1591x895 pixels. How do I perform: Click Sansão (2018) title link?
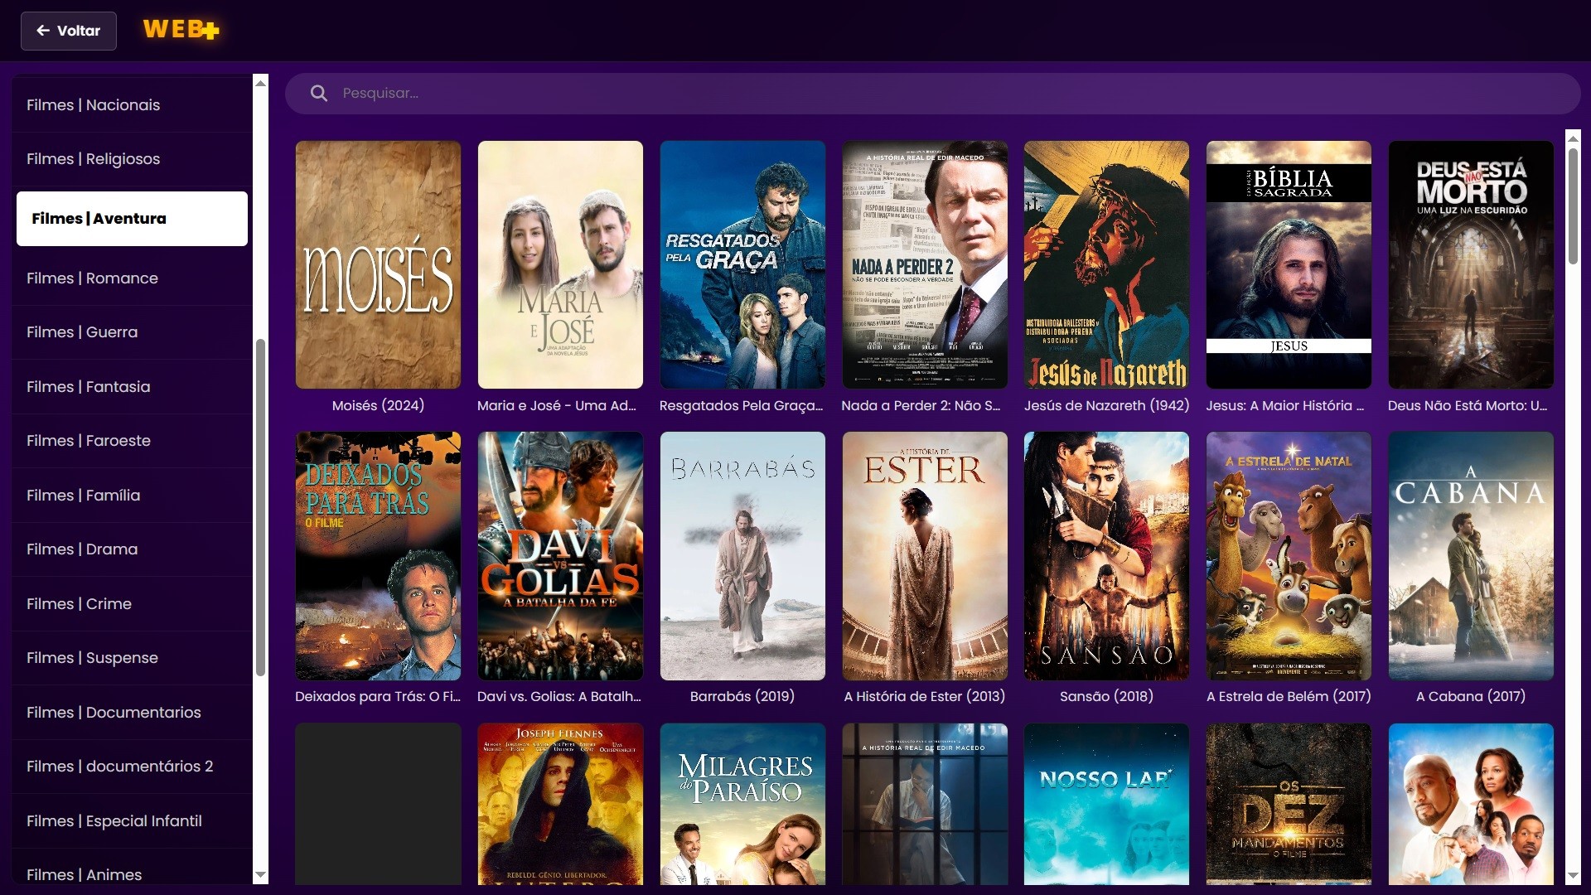1106,696
